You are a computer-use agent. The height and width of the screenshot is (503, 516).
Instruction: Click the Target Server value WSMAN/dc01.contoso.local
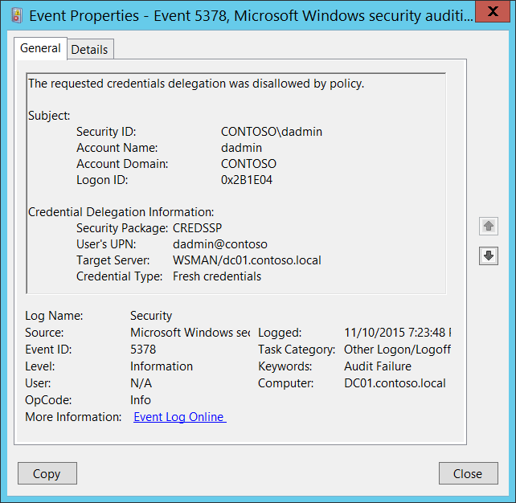(247, 260)
